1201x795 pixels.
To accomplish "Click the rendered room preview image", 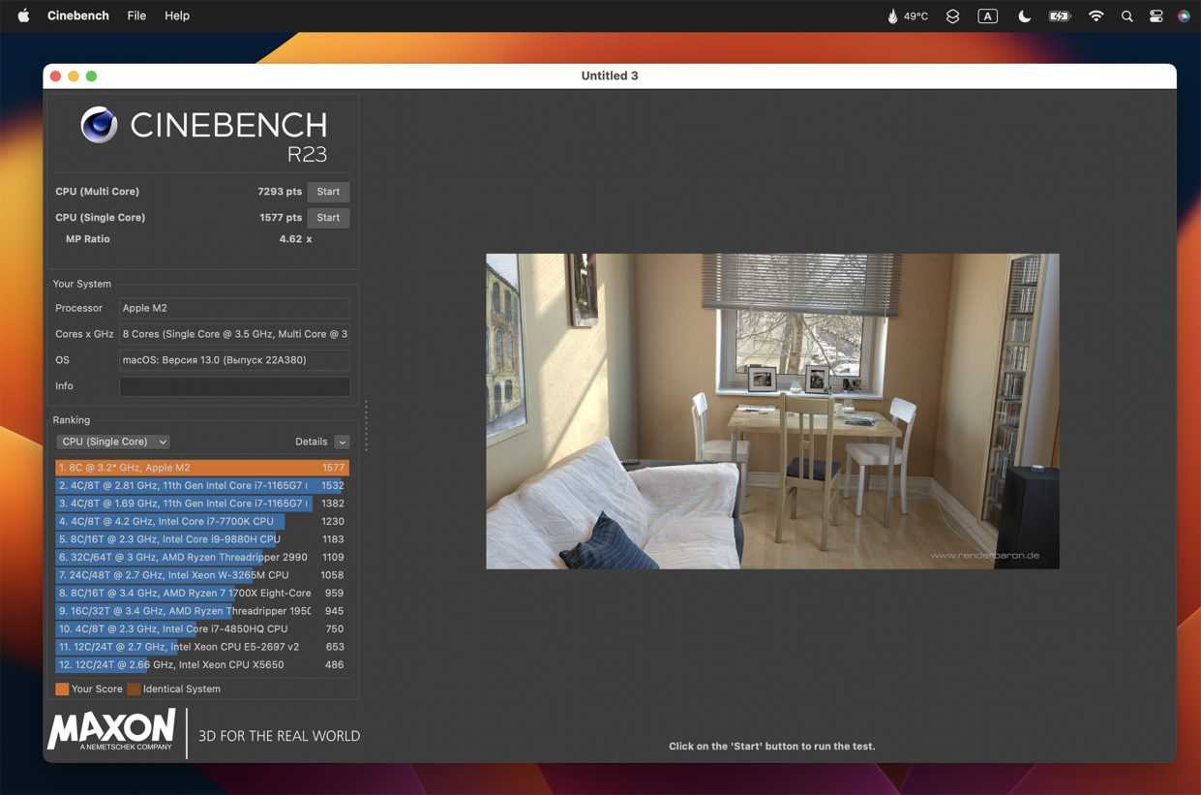I will coord(772,411).
